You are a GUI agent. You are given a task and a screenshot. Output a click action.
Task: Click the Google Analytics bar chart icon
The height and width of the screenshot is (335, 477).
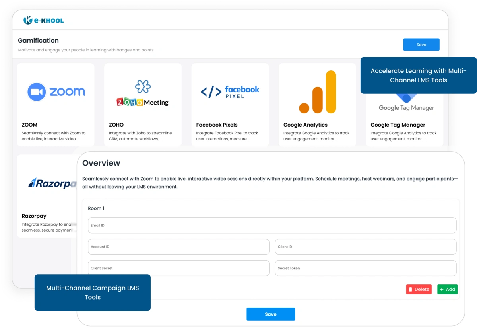tap(317, 92)
